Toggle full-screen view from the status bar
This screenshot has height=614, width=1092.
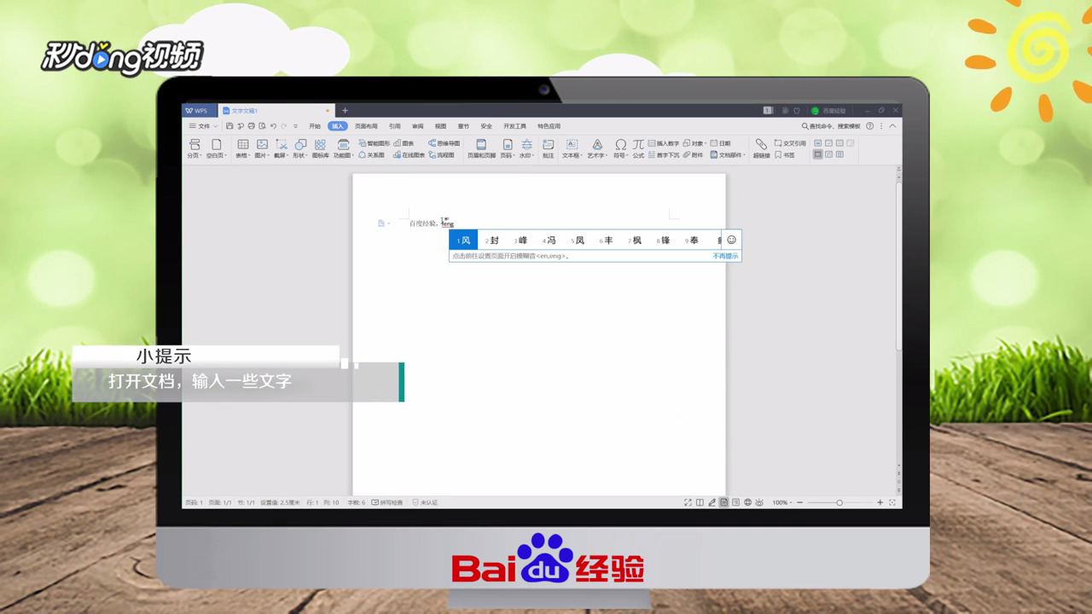point(688,502)
